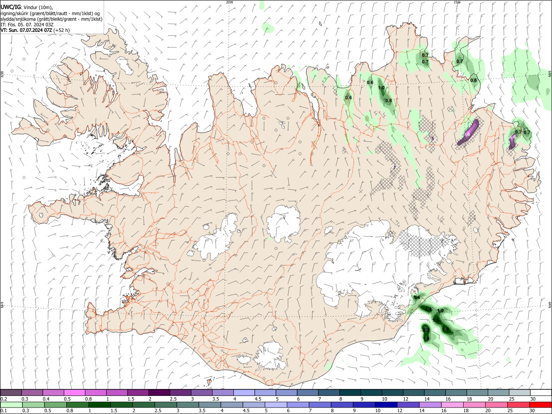Click the bottom-row bright red swatch at 30
Image resolution: width=552 pixels, height=414 pixels.
tap(540, 405)
